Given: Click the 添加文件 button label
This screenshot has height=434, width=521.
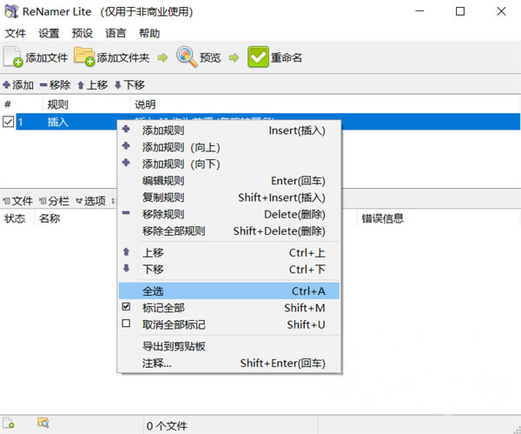Looking at the screenshot, I should click(47, 58).
